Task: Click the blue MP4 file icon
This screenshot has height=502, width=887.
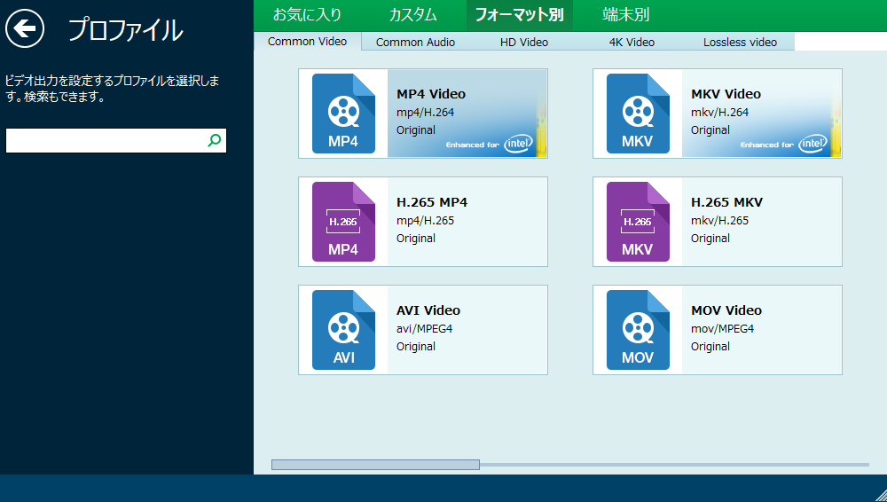Action: tap(343, 114)
